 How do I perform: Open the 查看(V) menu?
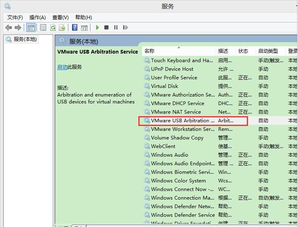point(60,17)
